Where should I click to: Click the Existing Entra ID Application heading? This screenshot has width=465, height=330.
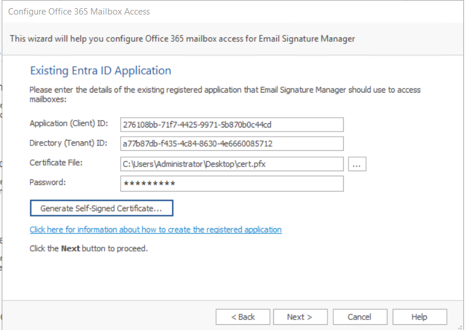(101, 70)
